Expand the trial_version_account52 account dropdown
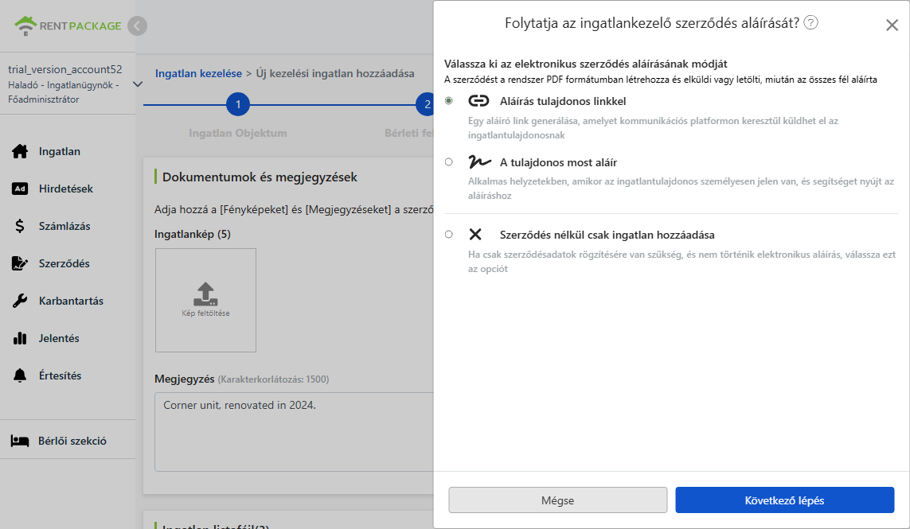Screen dimensions: 910x529 138,84
